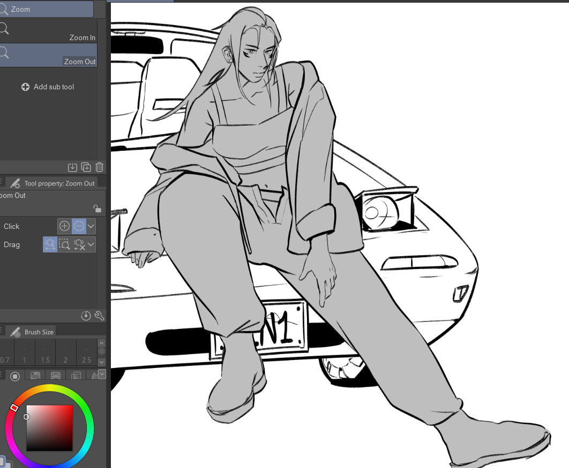The height and width of the screenshot is (468, 569).
Task: Choose the drag-to-zoom-rectangle icon
Action: click(64, 244)
